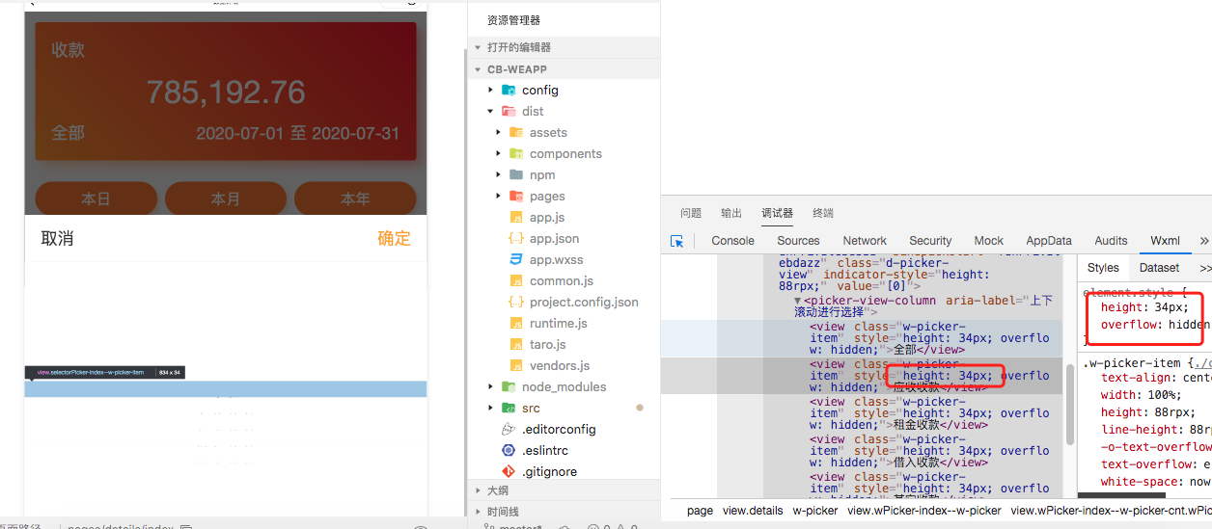1212x529 pixels.
Task: Open the AppData devtools tab
Action: 1049,241
